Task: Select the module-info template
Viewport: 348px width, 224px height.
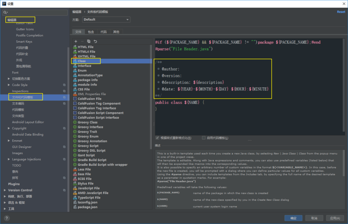Action: point(87,85)
